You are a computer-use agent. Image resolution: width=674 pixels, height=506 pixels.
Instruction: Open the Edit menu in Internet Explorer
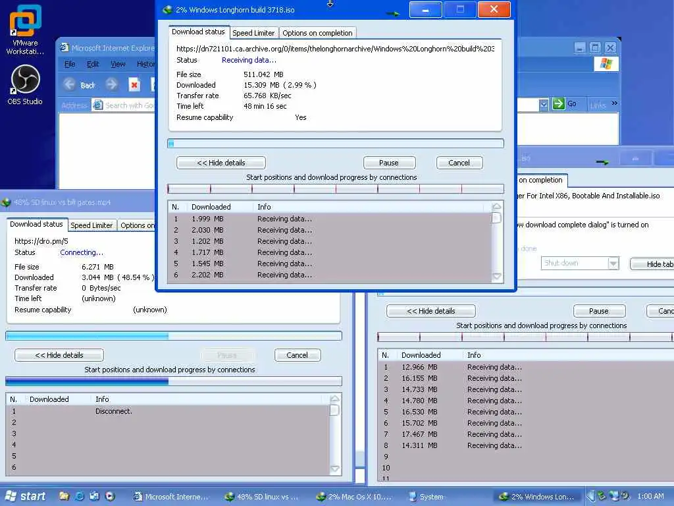93,64
